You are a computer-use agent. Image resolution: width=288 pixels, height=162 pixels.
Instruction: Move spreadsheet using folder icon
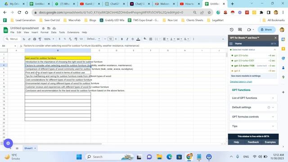49,28
